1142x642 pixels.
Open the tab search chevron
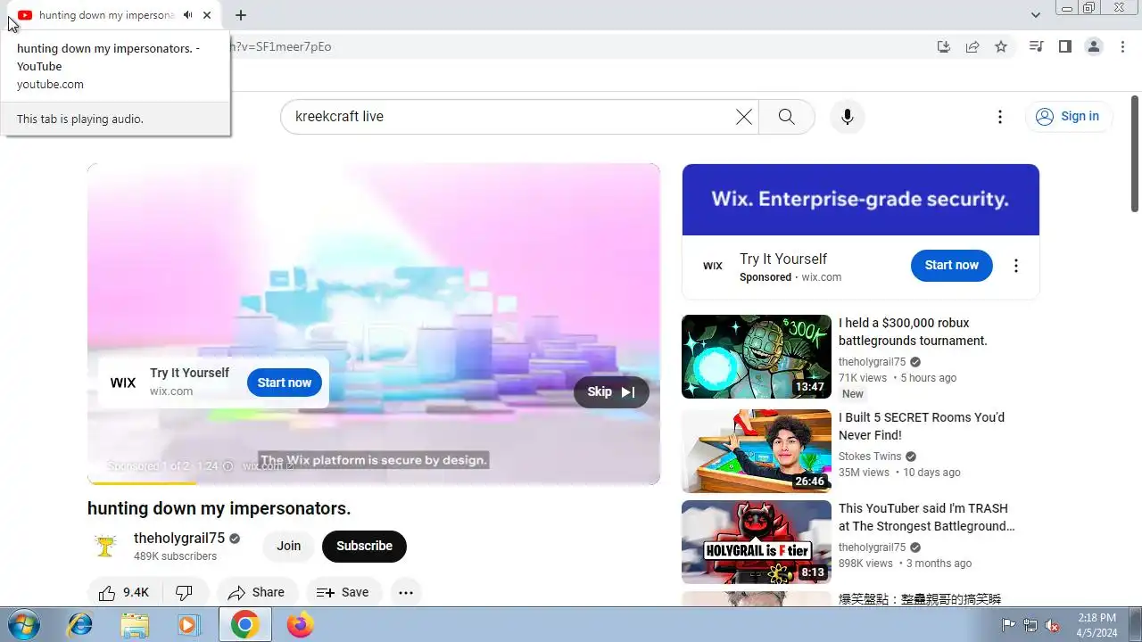tap(1036, 15)
